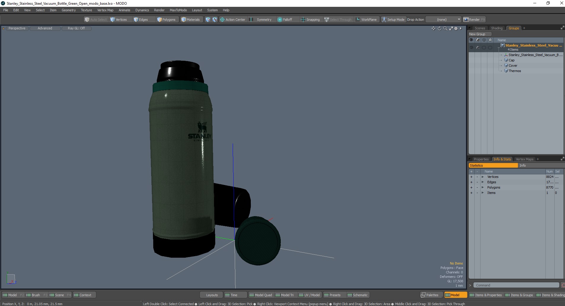
Task: Add a new tab next to Groups
Action: pyautogui.click(x=524, y=28)
